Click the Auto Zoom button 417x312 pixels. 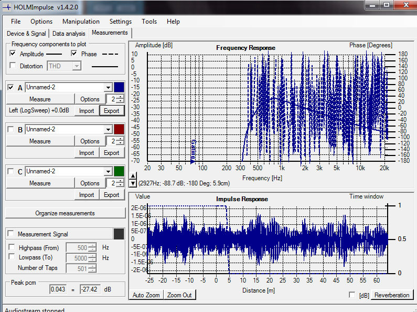coord(146,295)
